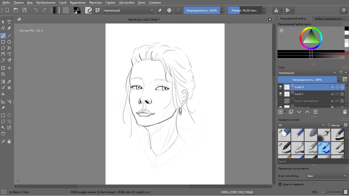Hide Слой 9 layer visibility eye
The height and width of the screenshot is (196, 349).
(280, 87)
